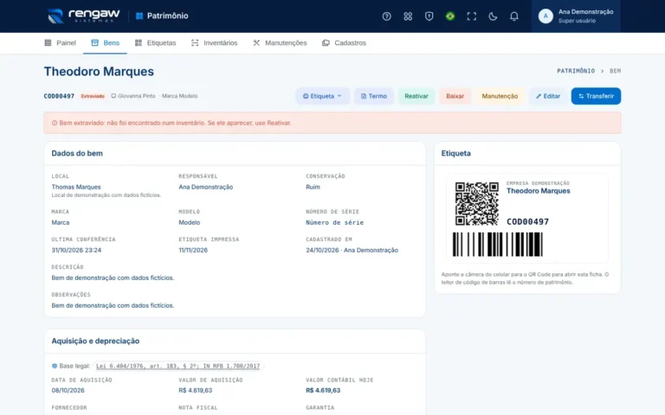Click 'Aquisição e depreciação' card heading

[x=95, y=341]
